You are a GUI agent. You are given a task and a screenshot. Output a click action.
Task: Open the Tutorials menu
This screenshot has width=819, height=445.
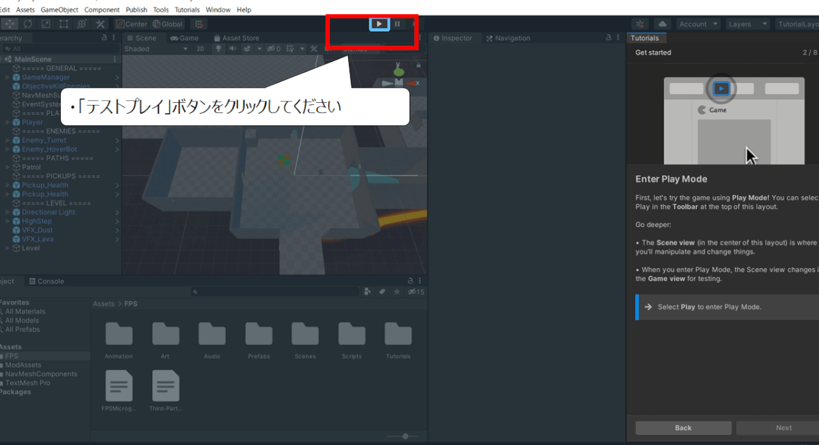(187, 10)
